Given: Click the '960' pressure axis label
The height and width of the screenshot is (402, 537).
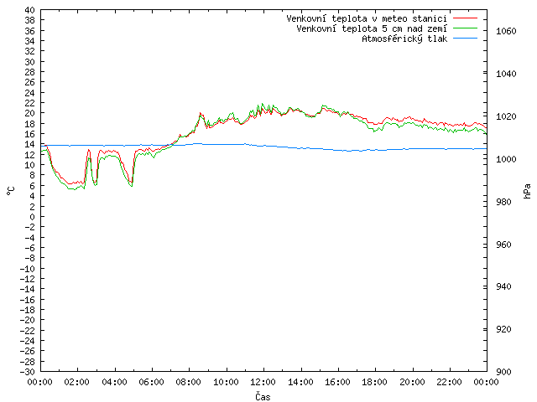Looking at the screenshot, I should pyautogui.click(x=503, y=245).
